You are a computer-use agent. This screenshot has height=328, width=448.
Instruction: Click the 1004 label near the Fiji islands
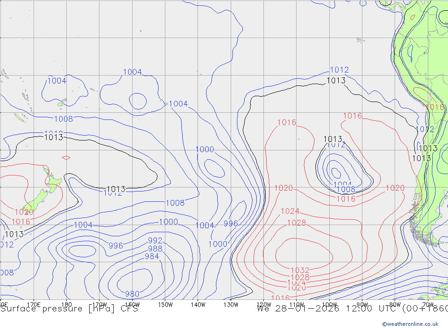57,81
